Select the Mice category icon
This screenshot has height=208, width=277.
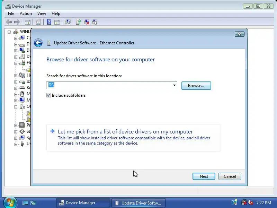(22, 94)
